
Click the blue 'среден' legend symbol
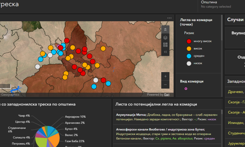tap(189, 56)
